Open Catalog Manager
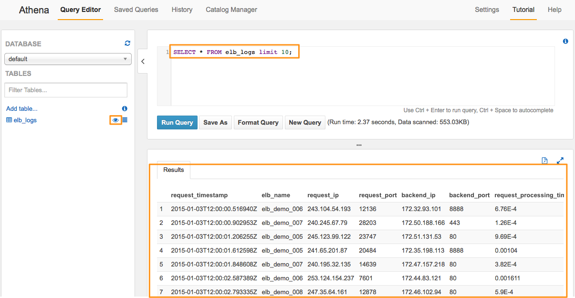The width and height of the screenshot is (575, 298). (x=231, y=10)
